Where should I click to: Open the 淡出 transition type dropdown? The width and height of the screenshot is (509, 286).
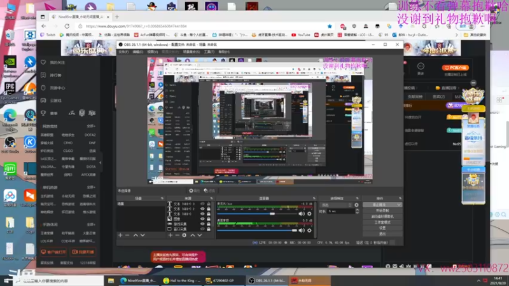tap(336, 205)
